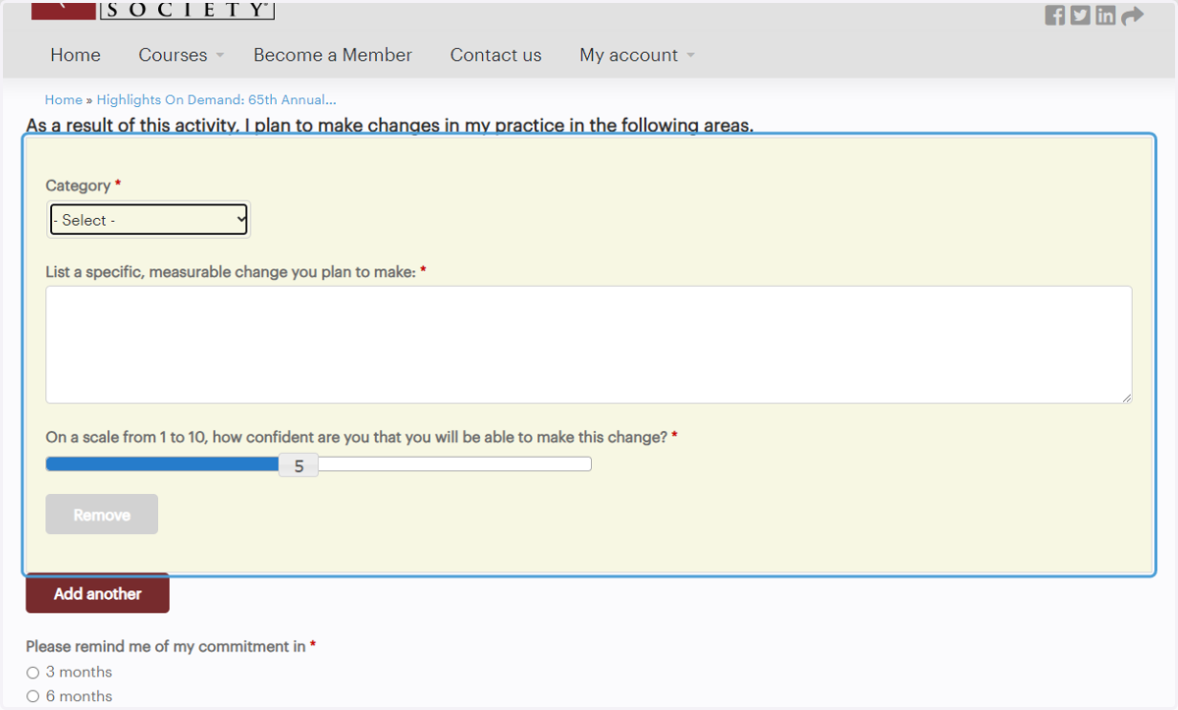The image size is (1178, 710).
Task: Open the Courses menu
Action: click(173, 55)
